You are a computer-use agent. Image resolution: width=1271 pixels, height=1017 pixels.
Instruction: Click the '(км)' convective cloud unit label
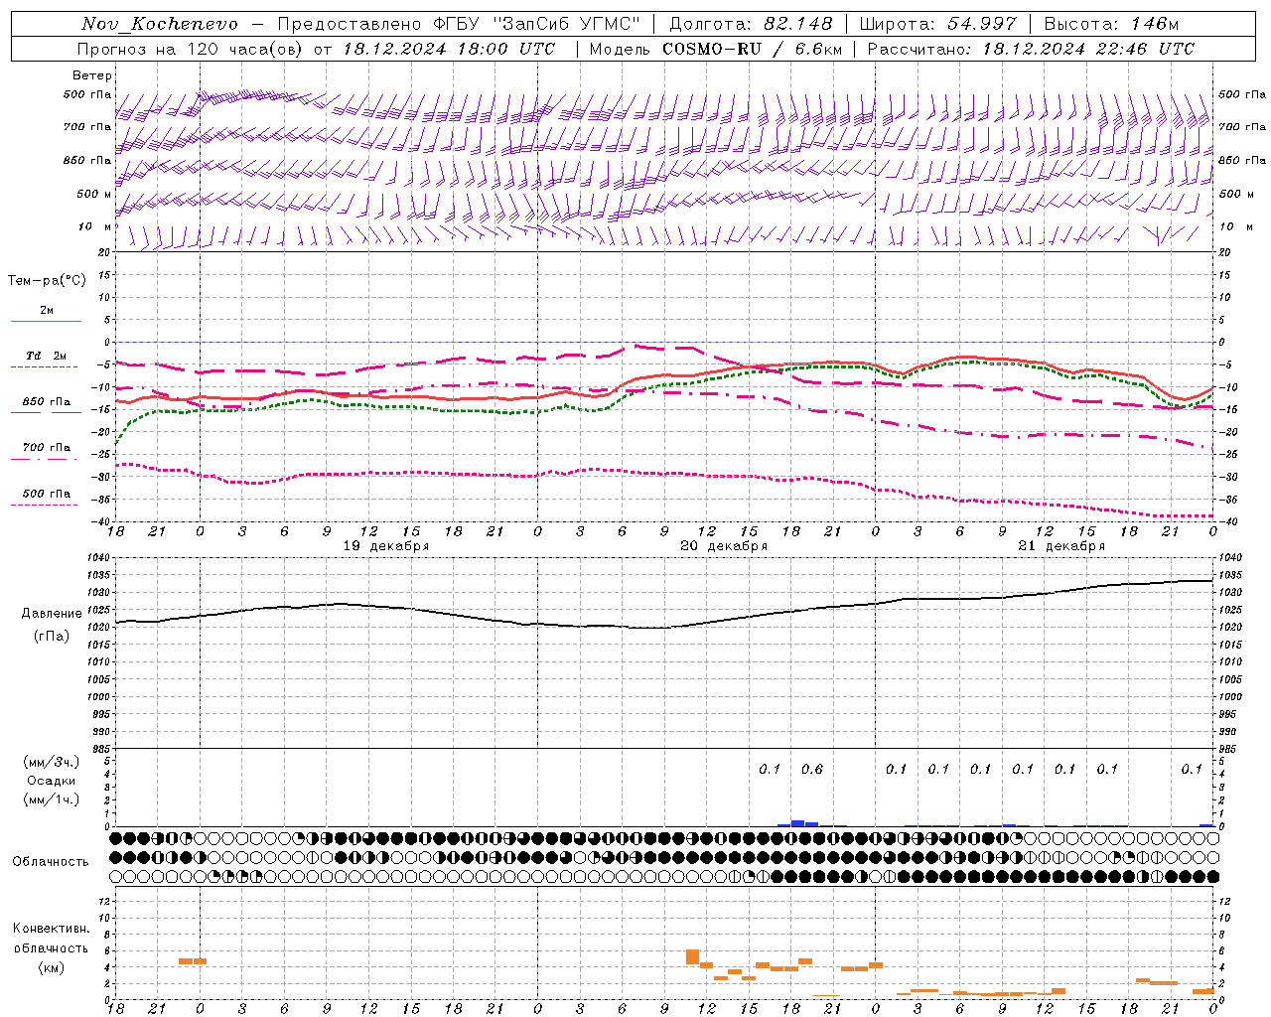point(52,967)
